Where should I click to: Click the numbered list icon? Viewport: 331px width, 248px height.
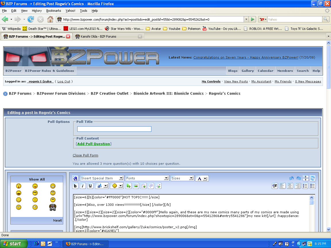click(305, 186)
